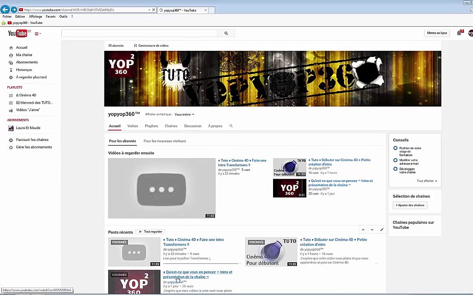
Task: Open the Fichier menu
Action: coord(7,16)
